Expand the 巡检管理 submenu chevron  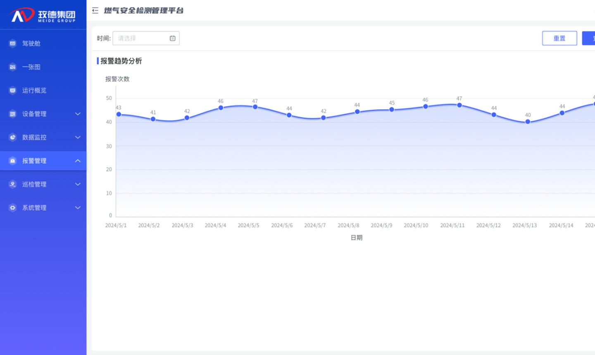tap(78, 184)
